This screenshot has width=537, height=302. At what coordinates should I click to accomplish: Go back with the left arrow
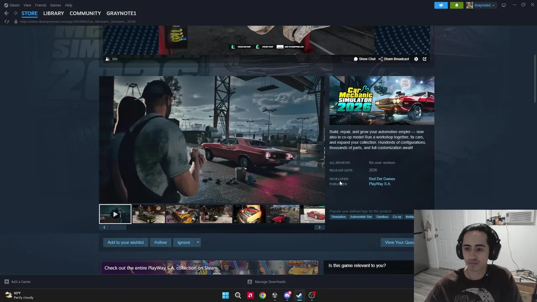tap(6, 13)
